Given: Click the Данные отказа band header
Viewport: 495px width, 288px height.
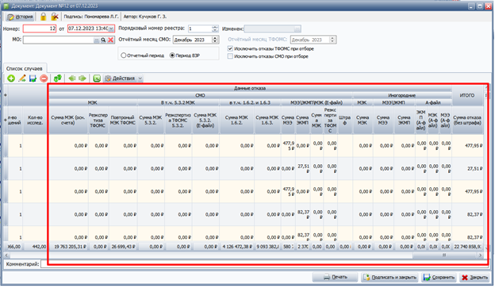Looking at the screenshot, I should coord(250,88).
